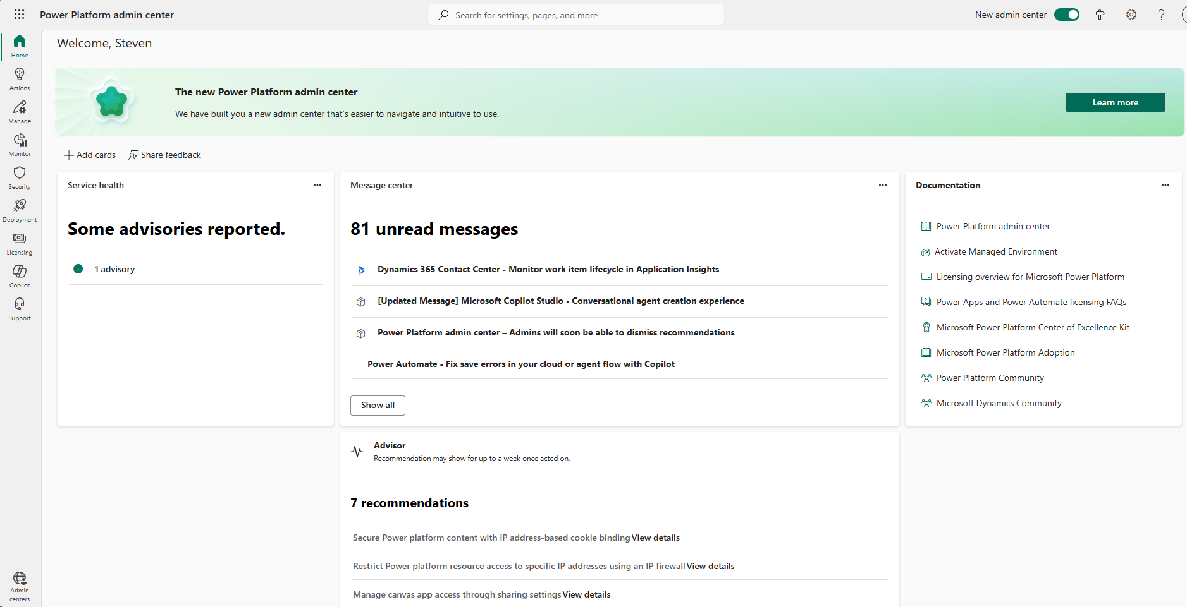Click the Learn more button

click(1115, 102)
